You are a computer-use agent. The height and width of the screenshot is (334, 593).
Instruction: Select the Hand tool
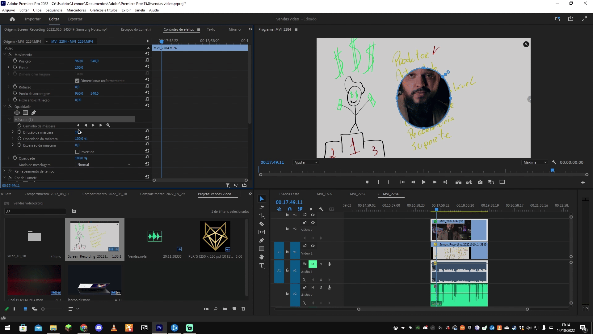pos(262,257)
